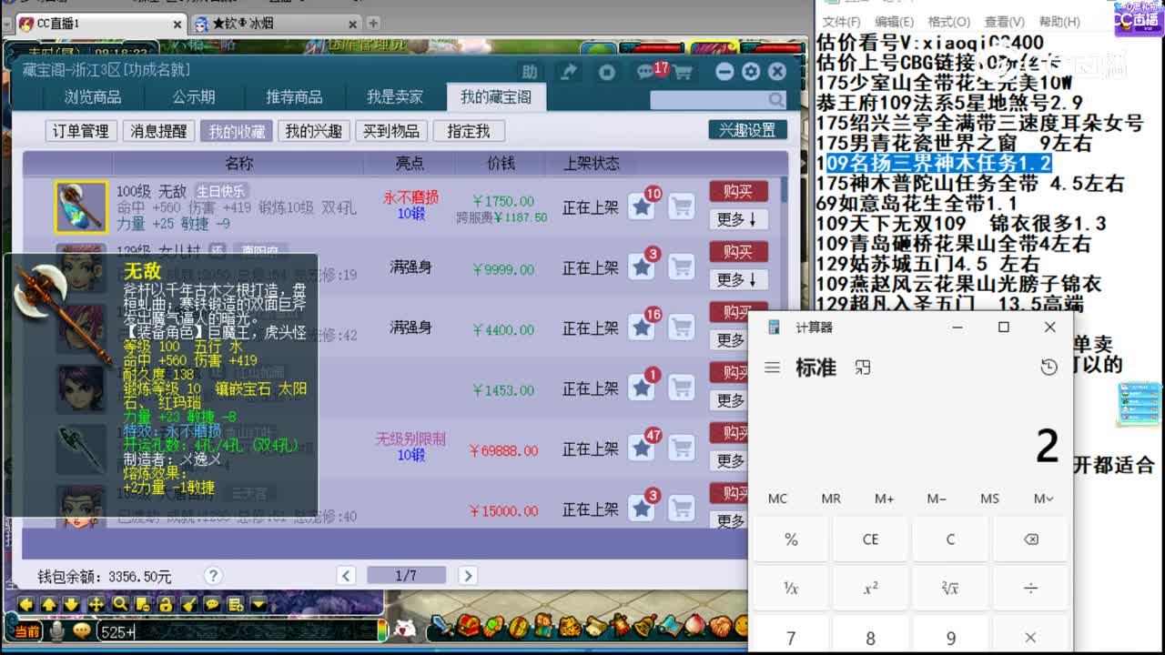Click the 我的兴趣 button

coord(313,131)
